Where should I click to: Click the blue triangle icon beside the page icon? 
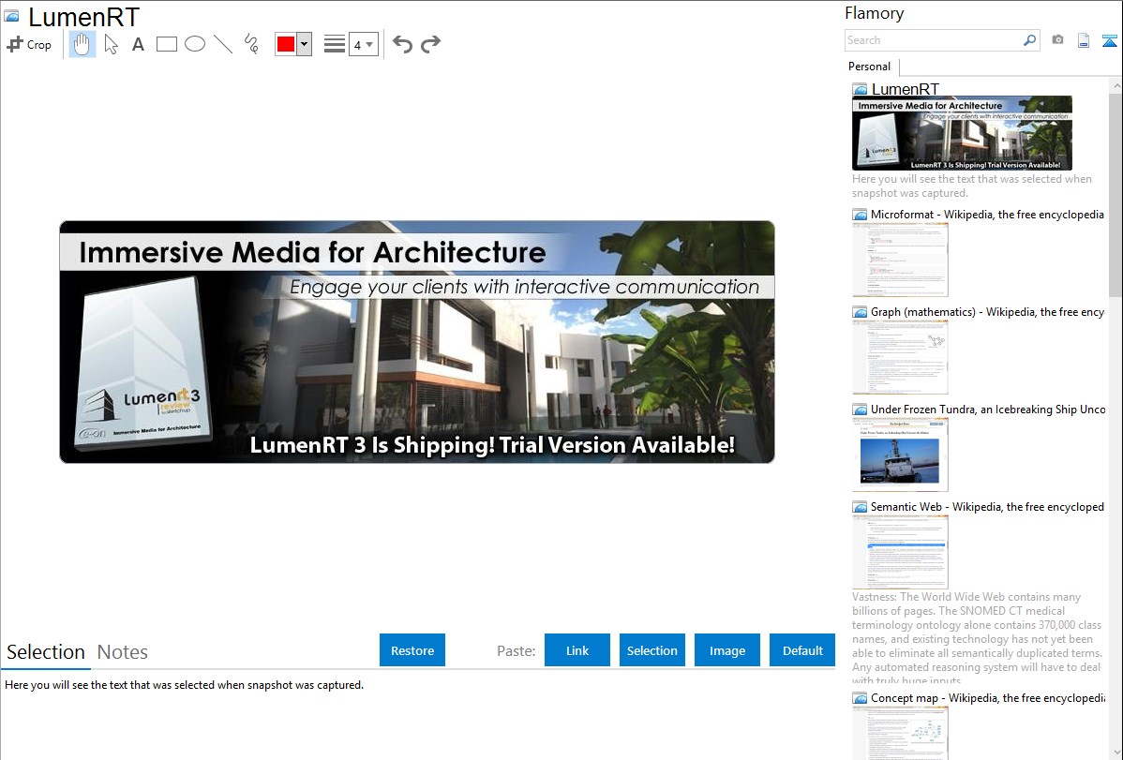[1109, 40]
